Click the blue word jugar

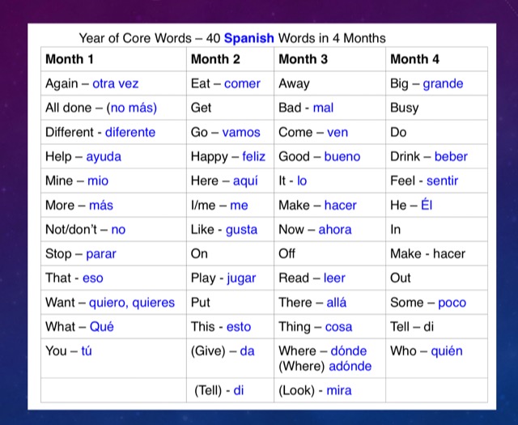(x=241, y=278)
